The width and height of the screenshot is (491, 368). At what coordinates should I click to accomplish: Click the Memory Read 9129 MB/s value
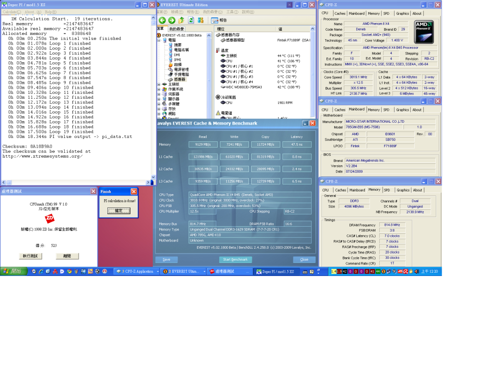click(203, 145)
